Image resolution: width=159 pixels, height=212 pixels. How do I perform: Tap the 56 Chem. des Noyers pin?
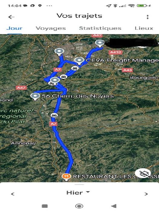[x=35, y=96]
